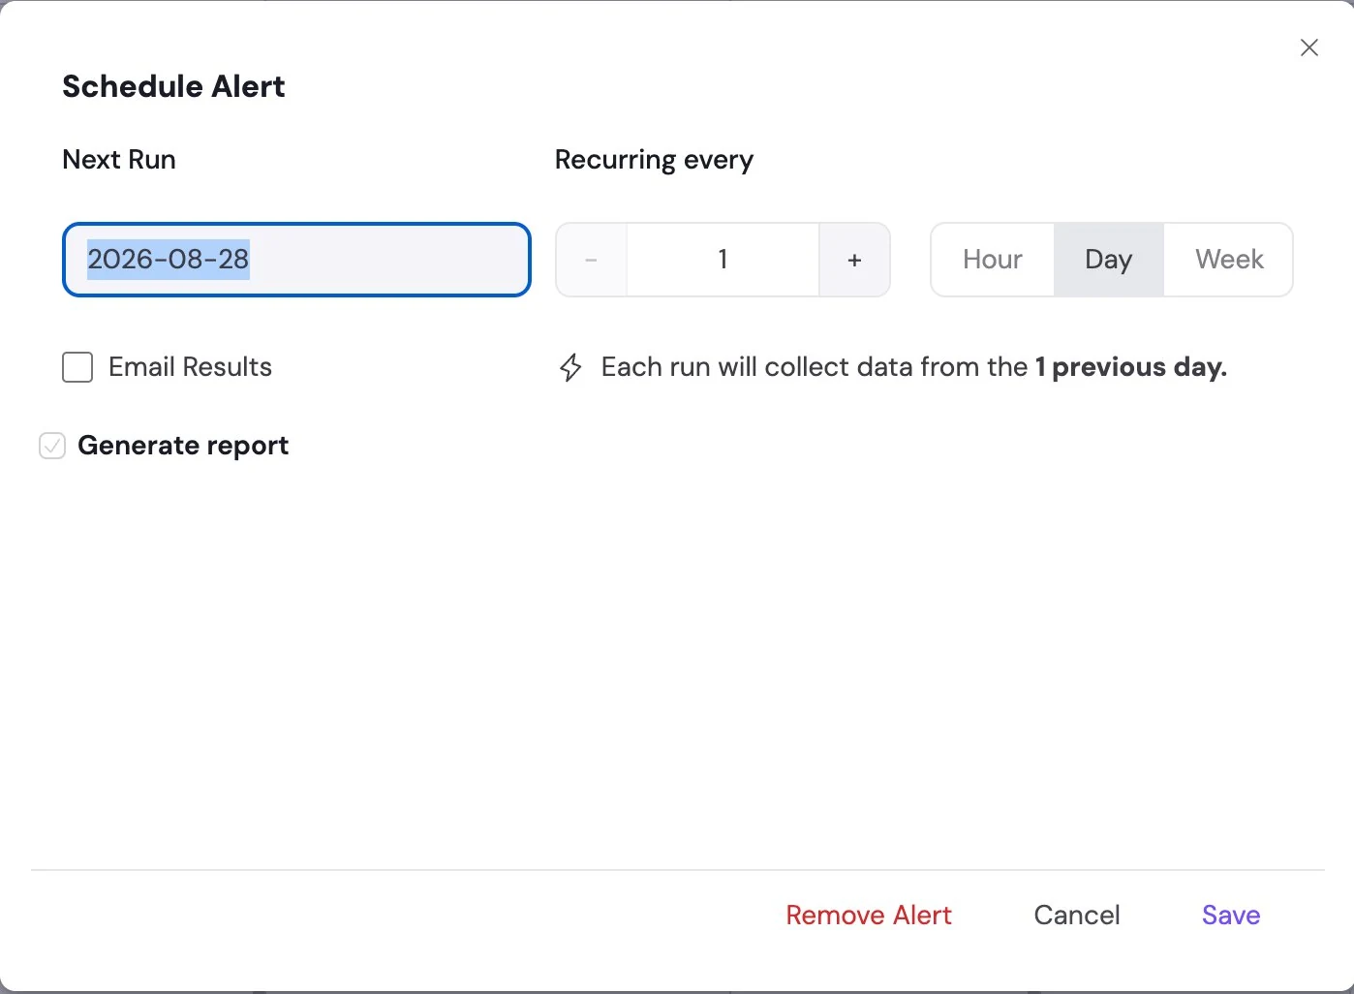The width and height of the screenshot is (1354, 994).
Task: Click the Next Run date field
Action: [296, 260]
